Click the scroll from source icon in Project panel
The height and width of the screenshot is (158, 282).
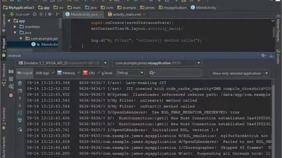[x=35, y=14]
